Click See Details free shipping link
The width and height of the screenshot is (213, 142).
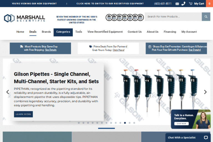51,50
